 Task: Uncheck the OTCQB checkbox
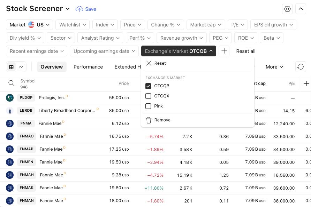pos(148,86)
